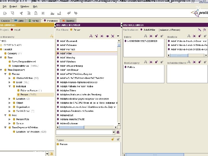Viewport: 208px width, 156px height.
Task: Collapse the Flavour class node
Action: (5, 74)
